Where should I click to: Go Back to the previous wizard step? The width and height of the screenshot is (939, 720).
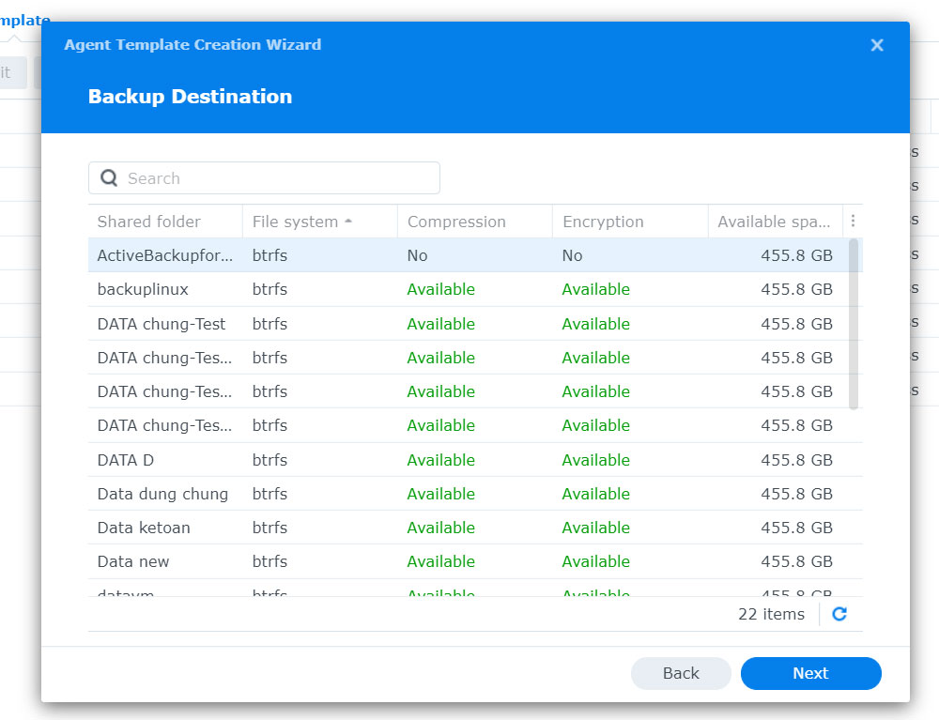[681, 673]
